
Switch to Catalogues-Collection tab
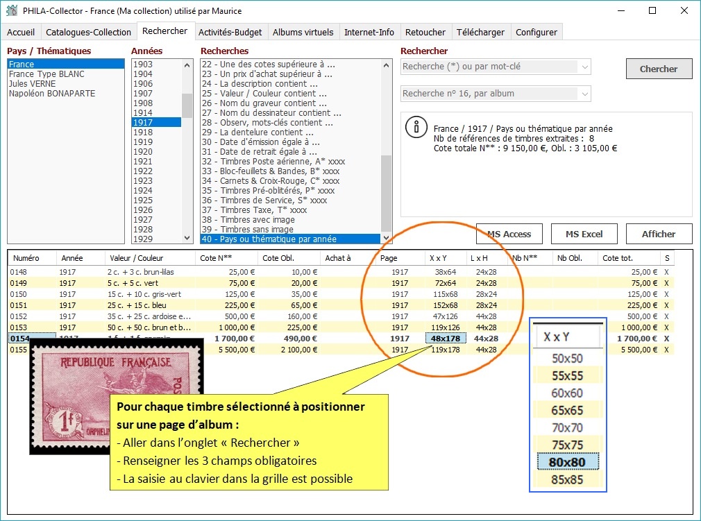pyautogui.click(x=89, y=32)
